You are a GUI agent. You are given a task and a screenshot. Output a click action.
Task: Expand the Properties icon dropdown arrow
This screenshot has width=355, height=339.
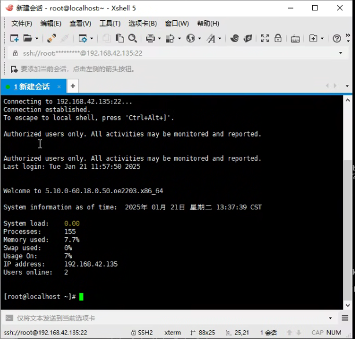[x=92, y=38]
